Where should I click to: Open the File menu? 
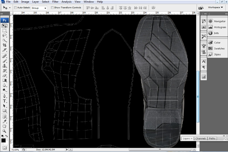pyautogui.click(x=8, y=2)
